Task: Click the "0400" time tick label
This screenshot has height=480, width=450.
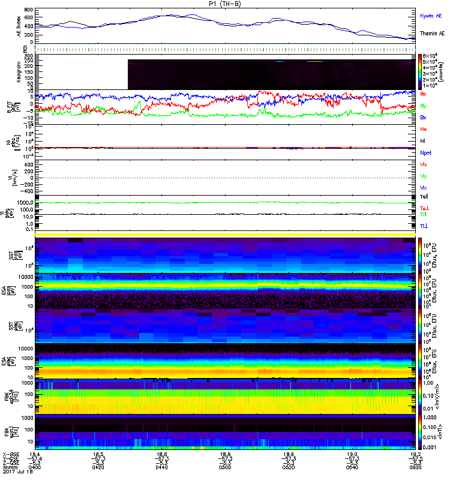Action: 35,467
